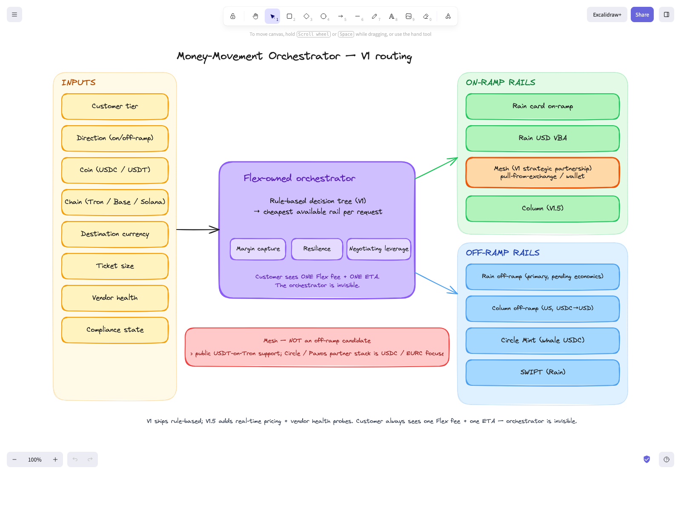Select the Ellipse tool
Image resolution: width=681 pixels, height=511 pixels.
click(323, 16)
